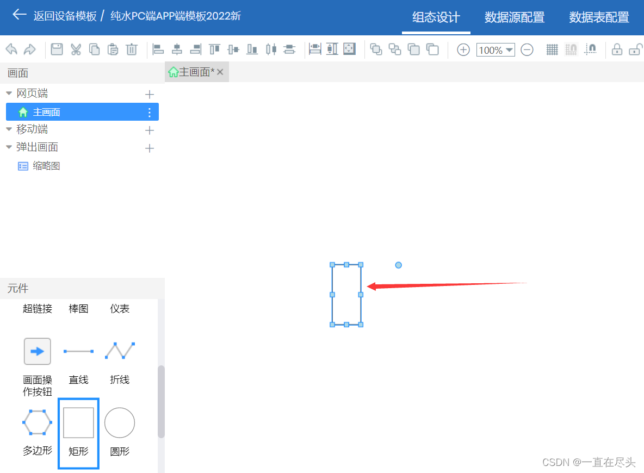Image resolution: width=644 pixels, height=473 pixels.
Task: Click the zoom in plus icon
Action: 462,49
